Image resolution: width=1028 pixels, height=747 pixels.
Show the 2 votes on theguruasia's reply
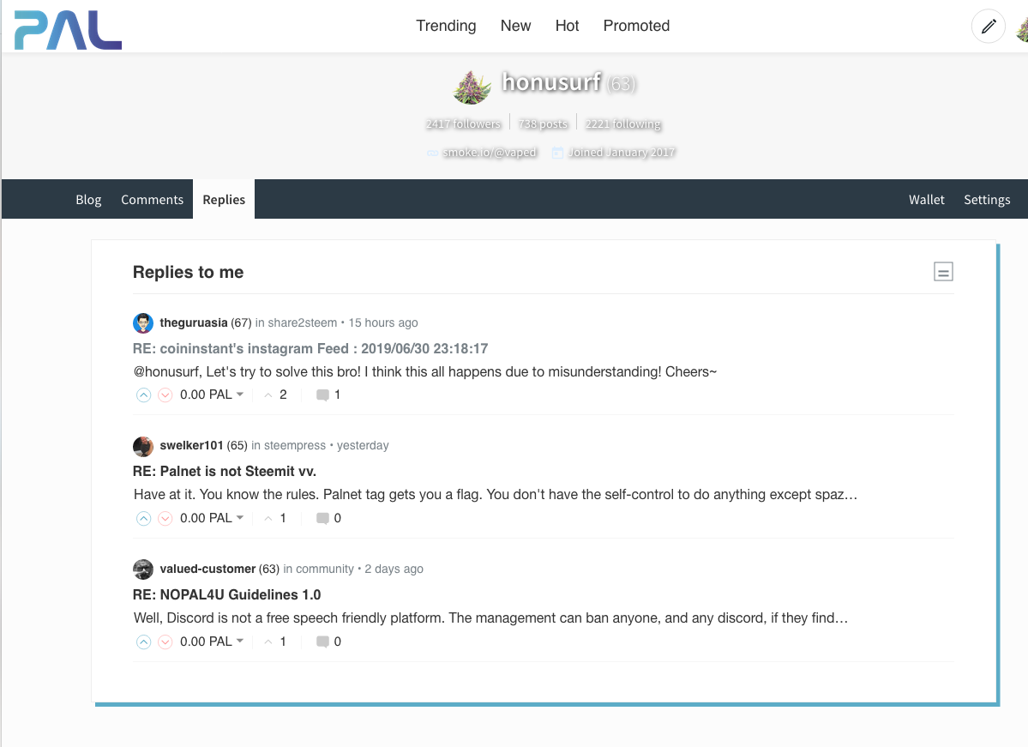point(275,395)
